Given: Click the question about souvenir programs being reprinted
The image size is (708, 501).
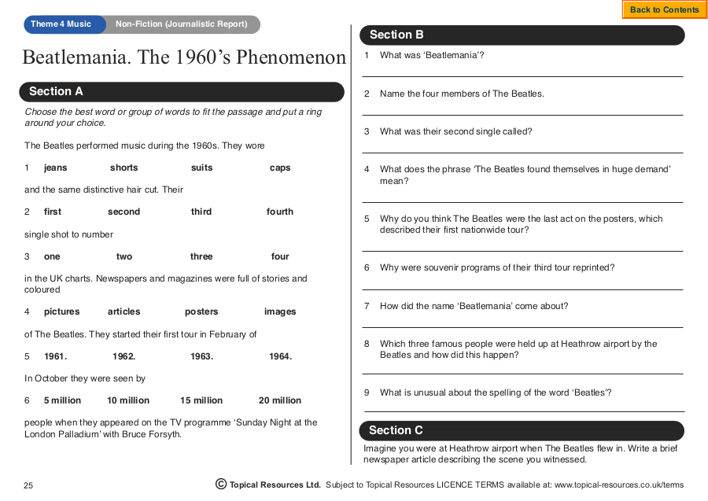Looking at the screenshot, I should coord(497,267).
